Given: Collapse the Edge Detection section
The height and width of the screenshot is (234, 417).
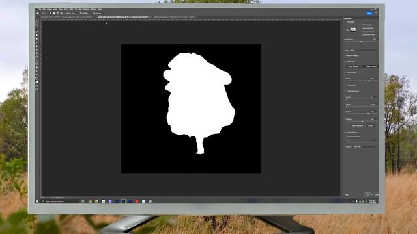Looking at the screenshot, I should pyautogui.click(x=345, y=73).
